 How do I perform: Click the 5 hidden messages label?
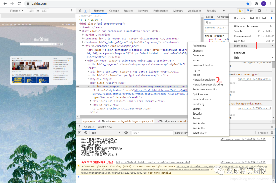[x=262, y=133]
